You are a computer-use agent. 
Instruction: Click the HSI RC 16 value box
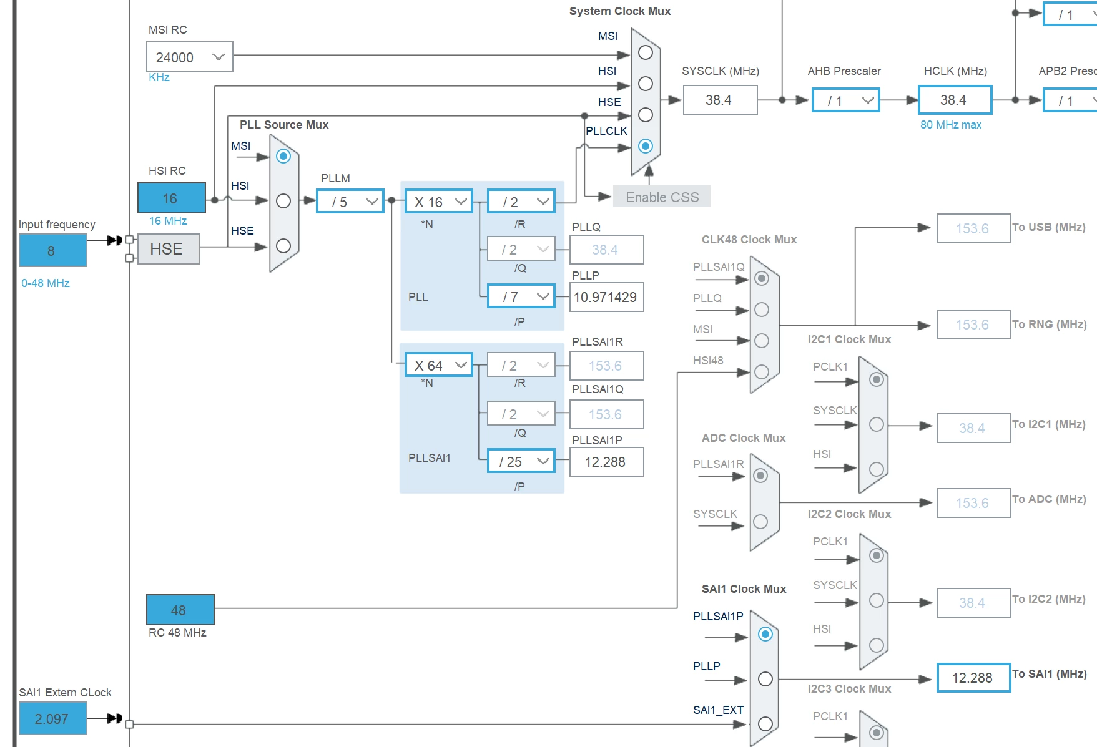pos(172,198)
